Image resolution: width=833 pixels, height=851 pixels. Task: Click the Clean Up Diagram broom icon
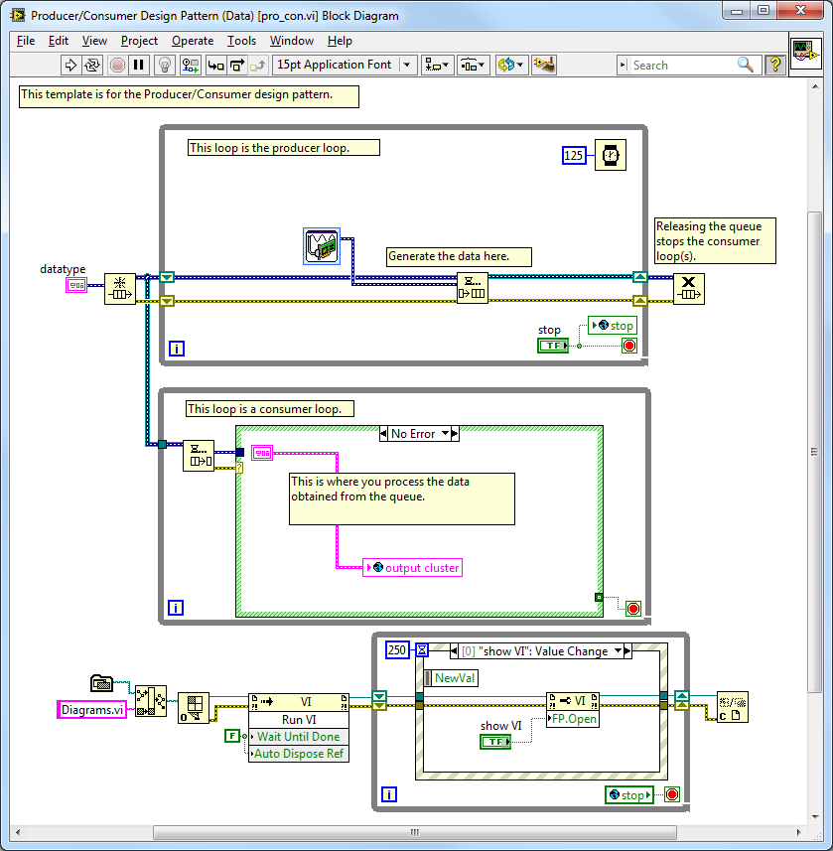point(544,66)
